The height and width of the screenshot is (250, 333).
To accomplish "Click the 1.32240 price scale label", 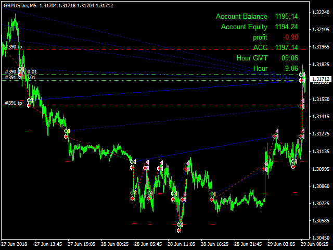I will (321, 12).
